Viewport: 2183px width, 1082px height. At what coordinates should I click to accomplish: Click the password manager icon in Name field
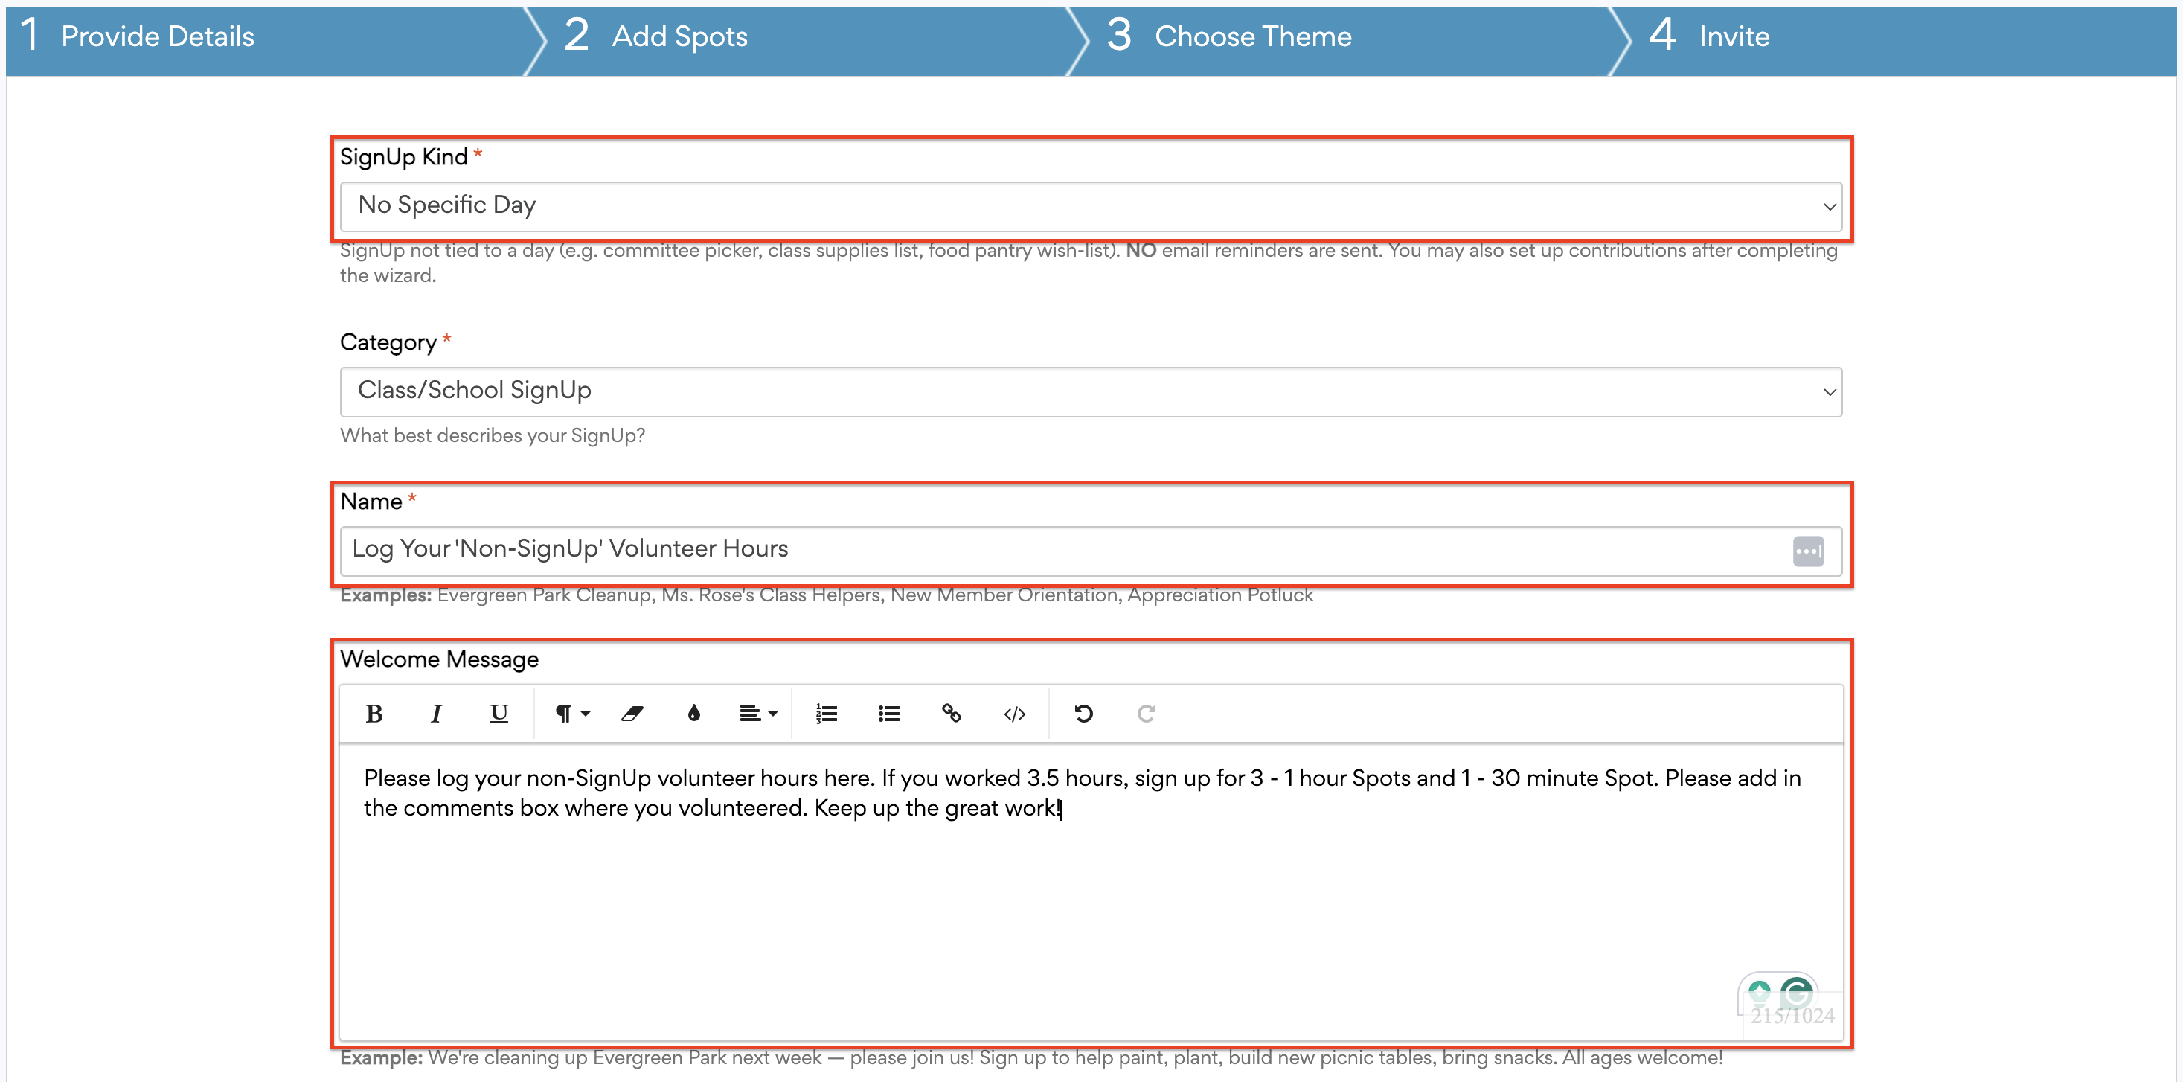pyautogui.click(x=1807, y=551)
